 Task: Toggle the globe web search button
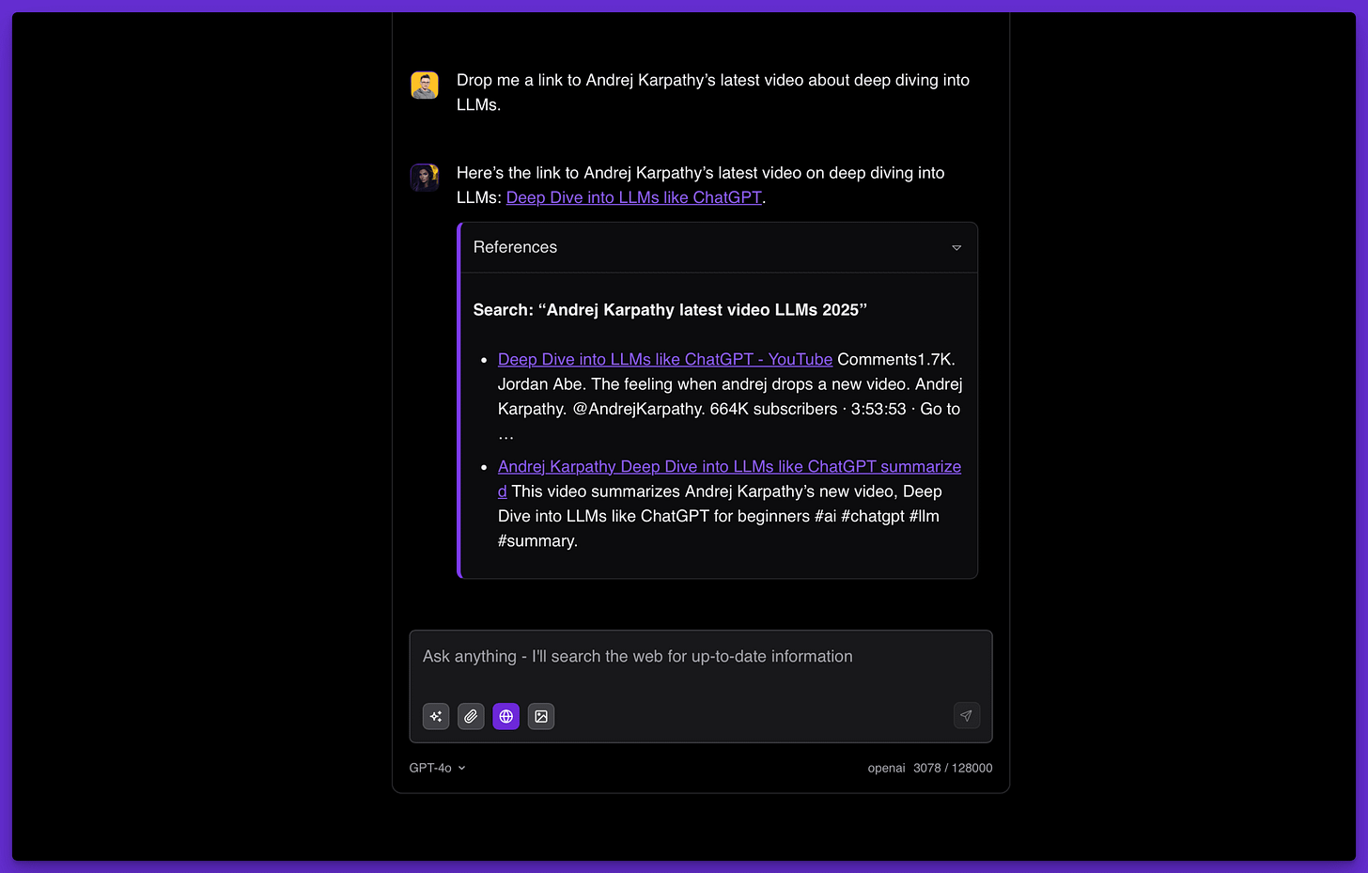click(505, 716)
